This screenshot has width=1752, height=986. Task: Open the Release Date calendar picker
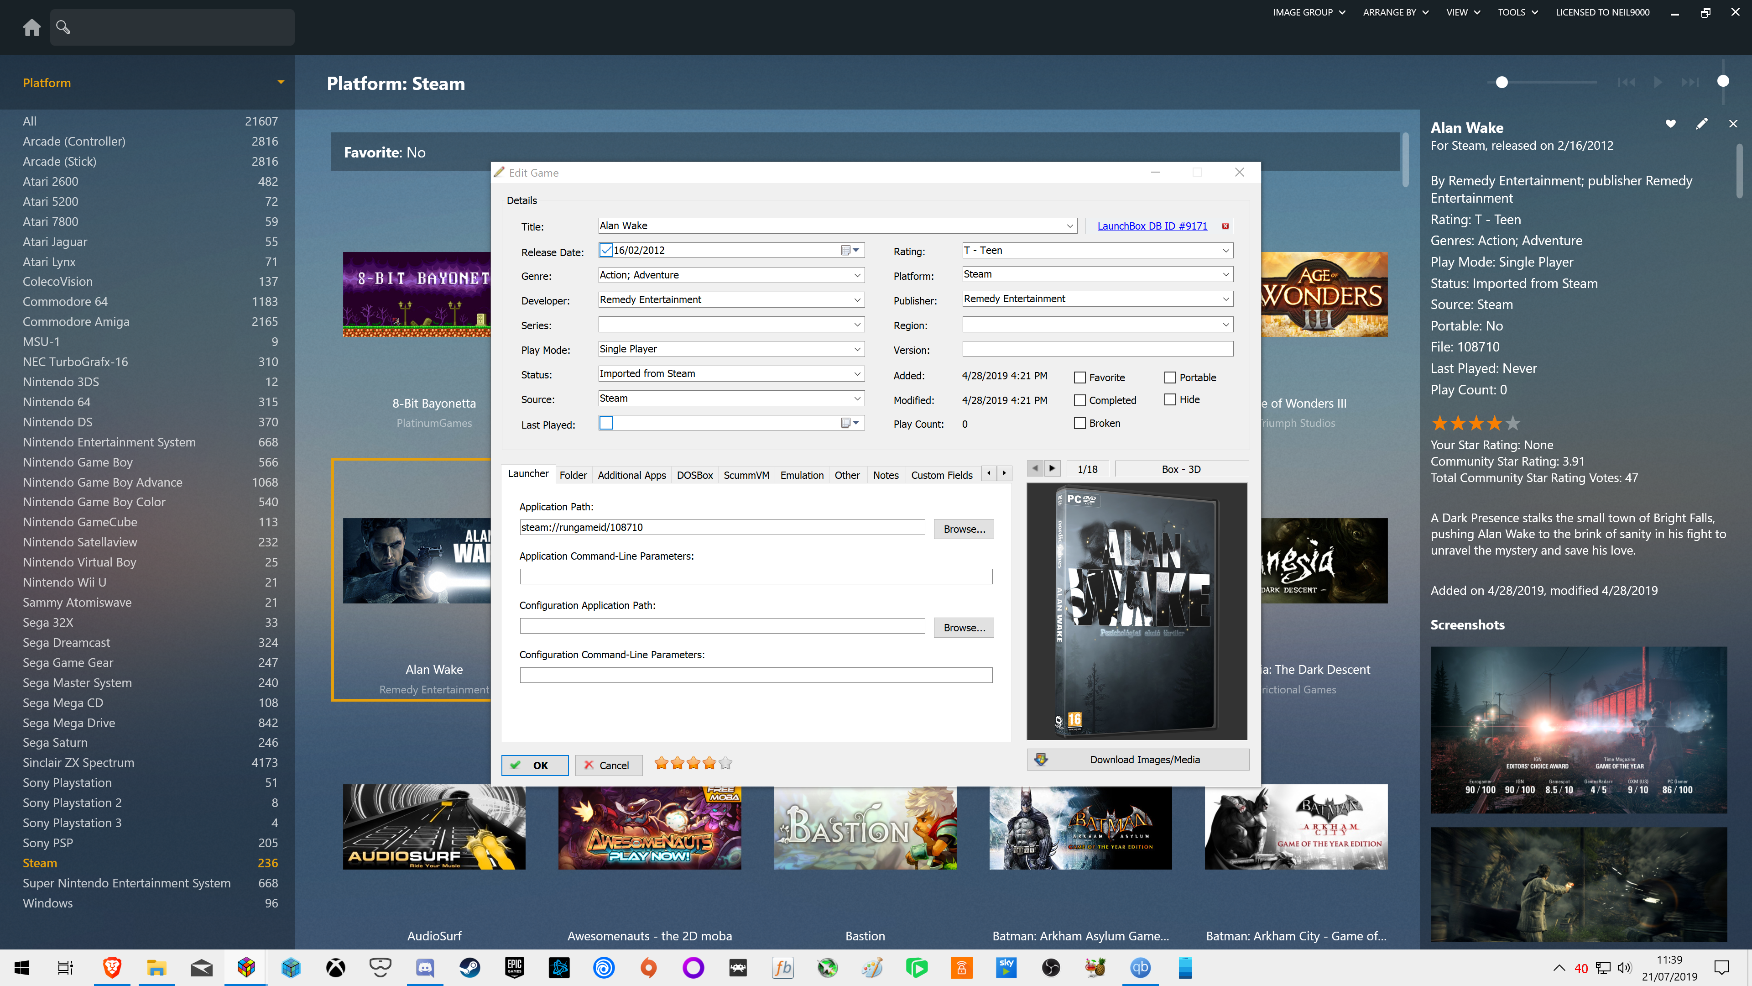(851, 251)
